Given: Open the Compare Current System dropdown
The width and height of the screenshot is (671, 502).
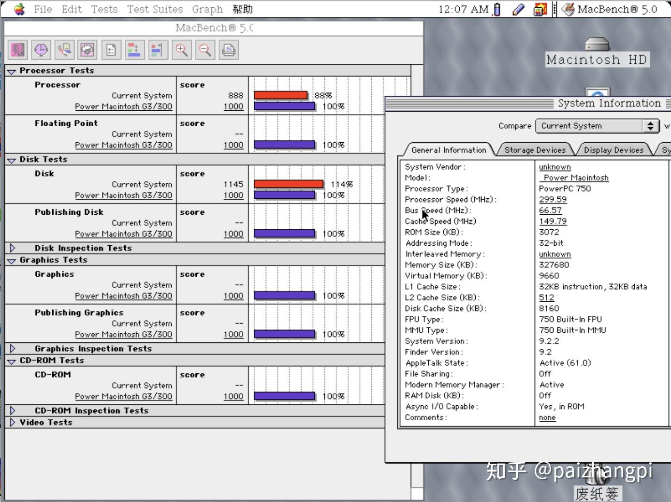Looking at the screenshot, I should tap(597, 126).
